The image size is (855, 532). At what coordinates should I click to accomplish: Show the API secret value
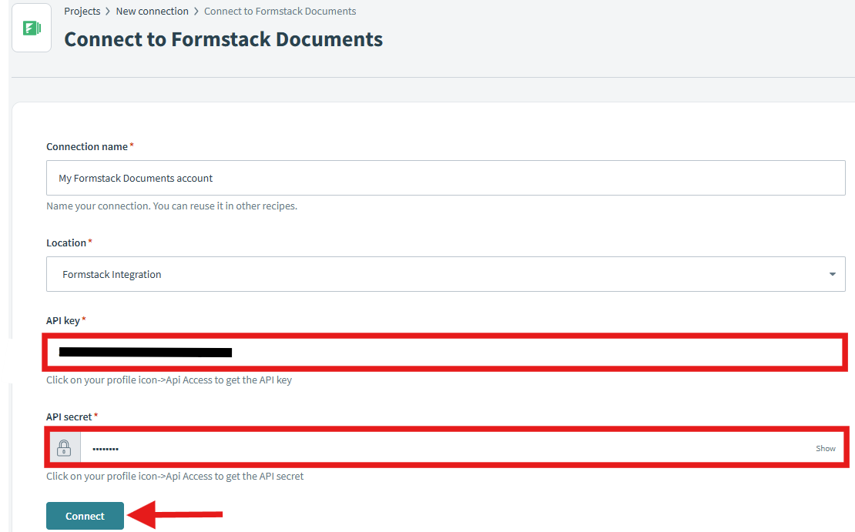tap(826, 448)
